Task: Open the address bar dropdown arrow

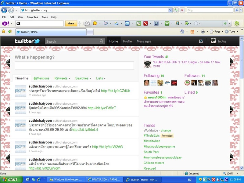Action: [170, 10]
